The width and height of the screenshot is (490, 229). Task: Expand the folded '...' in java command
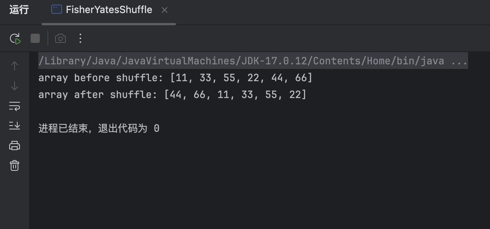(x=459, y=61)
